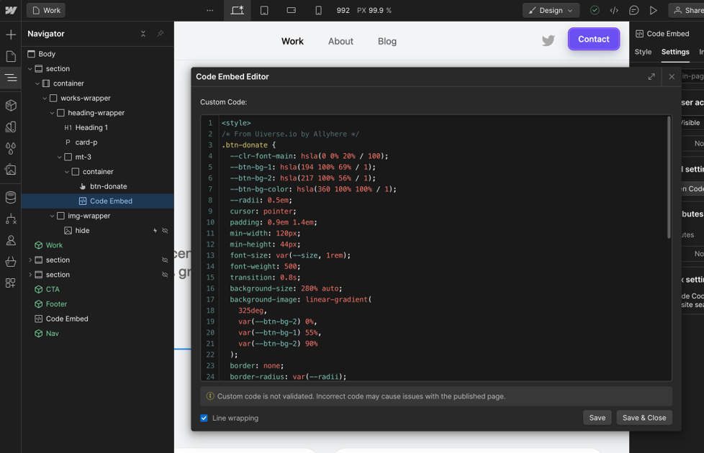The image size is (704, 453).
Task: Open the comments speech bubble icon
Action: (633, 10)
